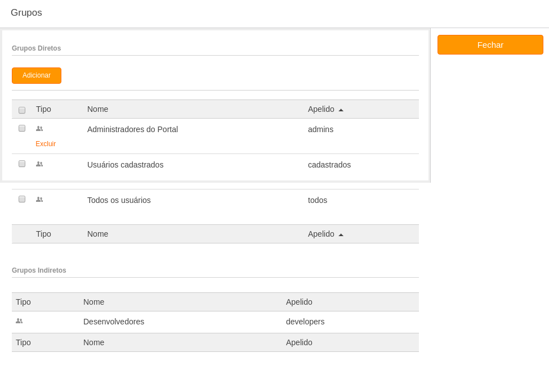This screenshot has height=375, width=549.
Task: Click sort arrow next to top Apelido header
Action: (x=341, y=110)
